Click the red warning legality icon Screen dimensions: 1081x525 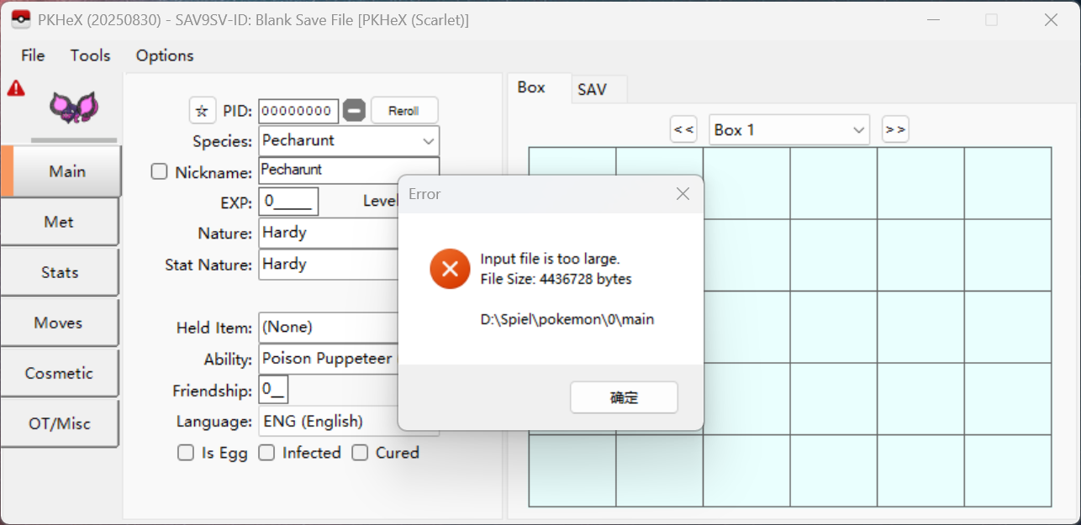(x=16, y=88)
